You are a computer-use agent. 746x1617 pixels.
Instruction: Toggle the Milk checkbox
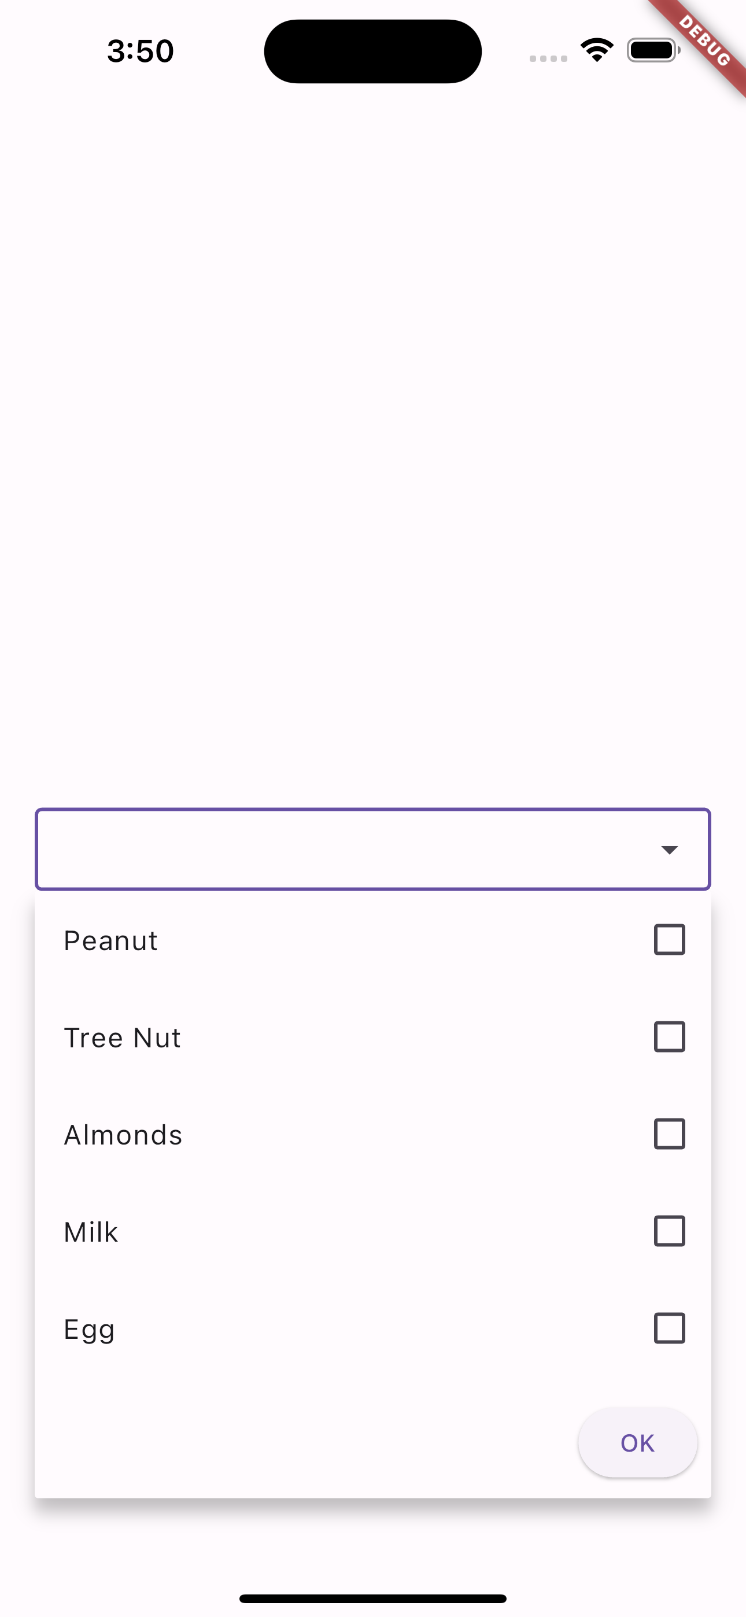[x=670, y=1231]
